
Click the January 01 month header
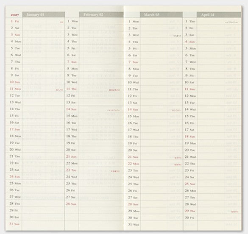tap(44, 15)
